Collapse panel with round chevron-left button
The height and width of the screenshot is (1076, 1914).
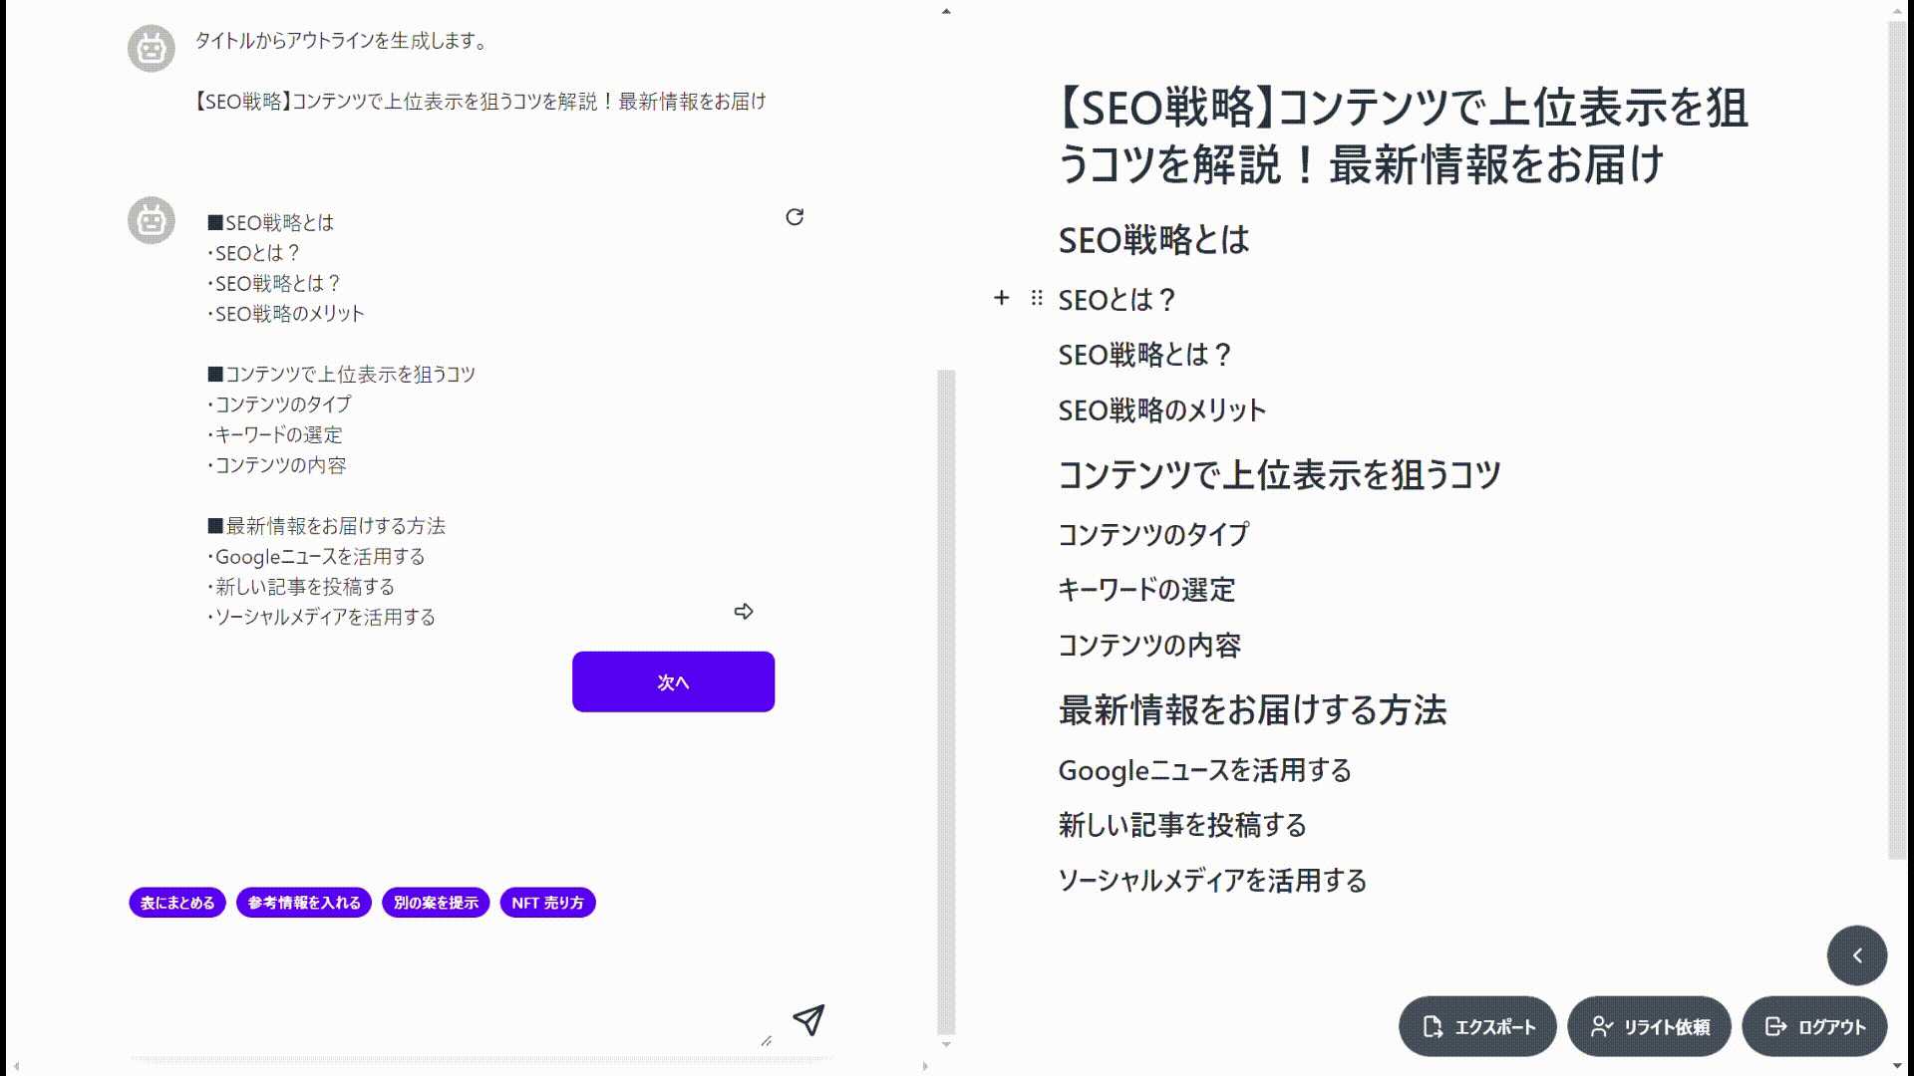coord(1856,955)
